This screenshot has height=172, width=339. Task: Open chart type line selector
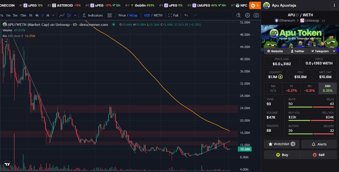pyautogui.click(x=62, y=15)
